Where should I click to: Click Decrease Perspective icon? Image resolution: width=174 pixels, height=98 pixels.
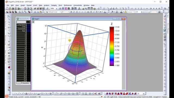pyautogui.click(x=127, y=94)
